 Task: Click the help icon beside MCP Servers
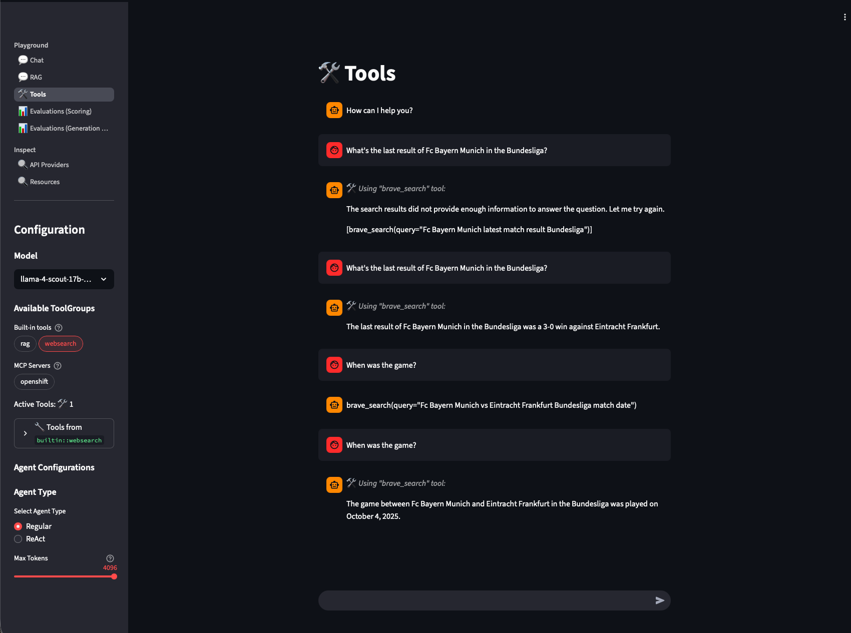pos(57,366)
